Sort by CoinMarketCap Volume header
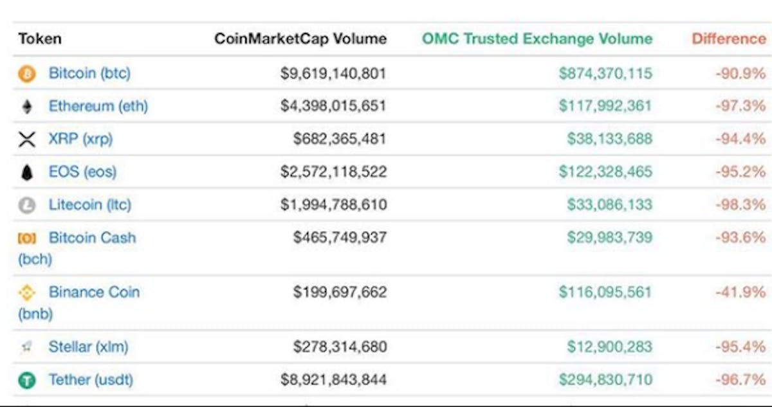The image size is (772, 407). (x=300, y=39)
